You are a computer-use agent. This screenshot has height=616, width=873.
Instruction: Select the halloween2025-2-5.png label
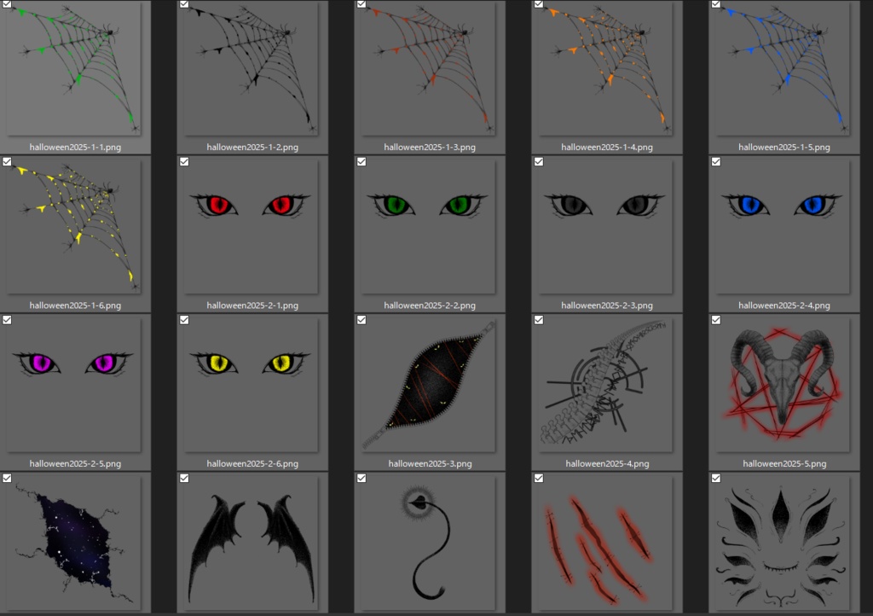[x=75, y=463]
